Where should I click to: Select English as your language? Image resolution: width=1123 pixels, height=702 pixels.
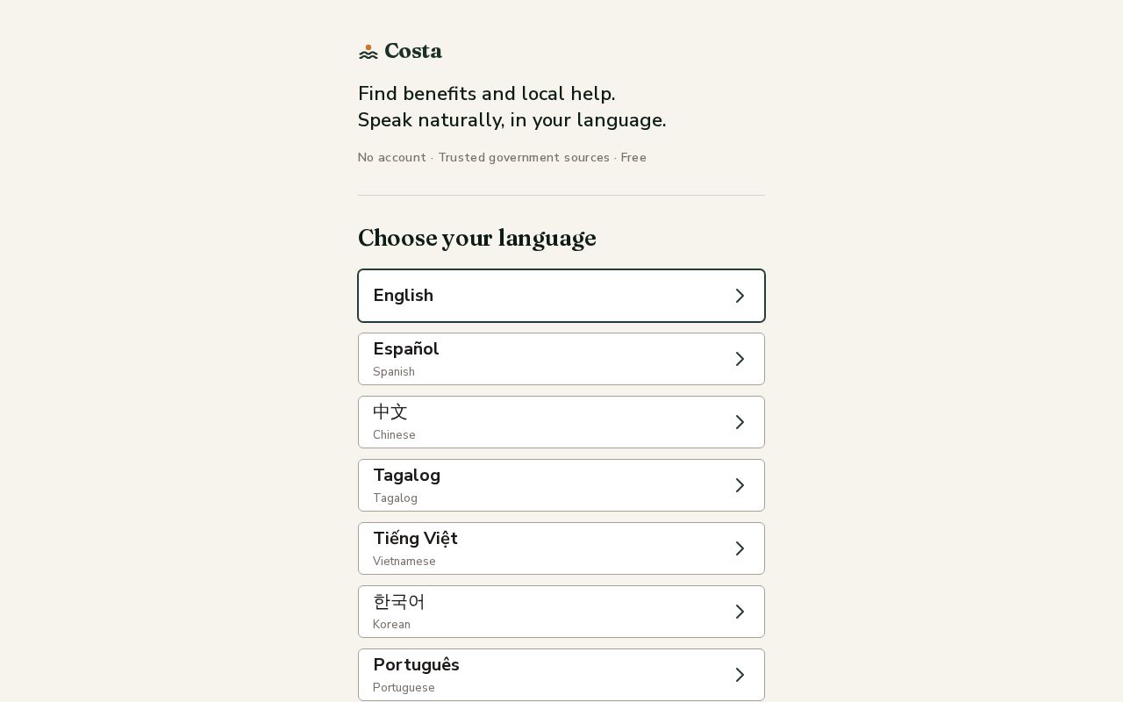tap(561, 296)
